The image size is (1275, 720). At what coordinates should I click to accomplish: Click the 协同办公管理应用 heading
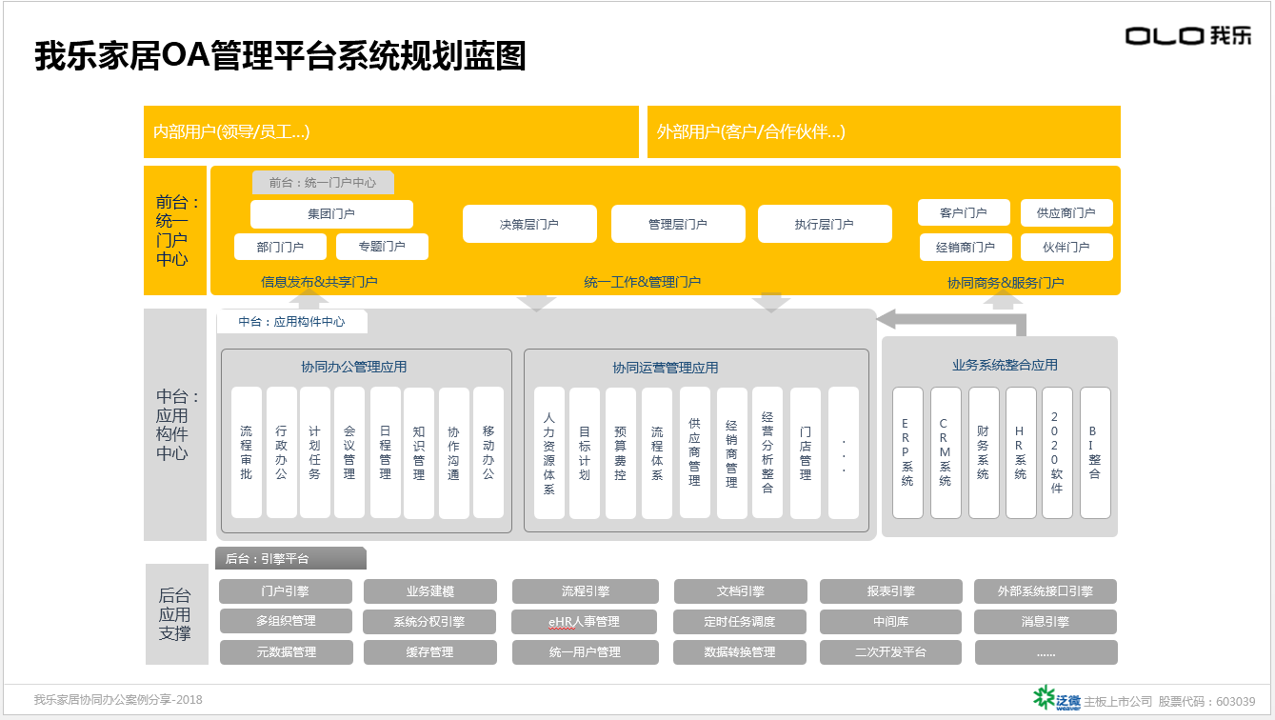pyautogui.click(x=354, y=367)
